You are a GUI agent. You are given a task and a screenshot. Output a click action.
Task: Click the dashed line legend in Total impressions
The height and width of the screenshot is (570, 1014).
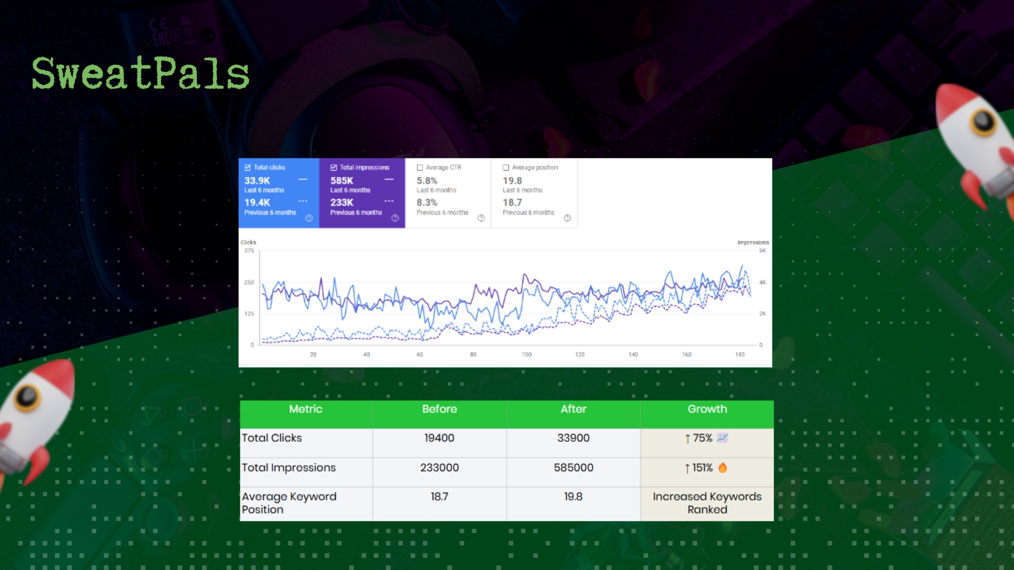[389, 202]
